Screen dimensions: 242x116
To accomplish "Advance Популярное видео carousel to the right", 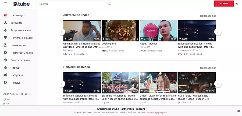I will pyautogui.click(x=218, y=84).
